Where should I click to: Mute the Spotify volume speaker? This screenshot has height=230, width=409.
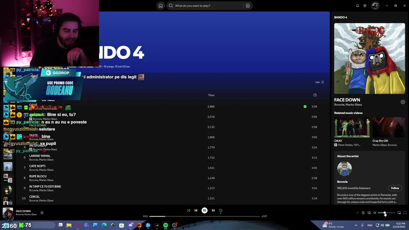click(375, 213)
